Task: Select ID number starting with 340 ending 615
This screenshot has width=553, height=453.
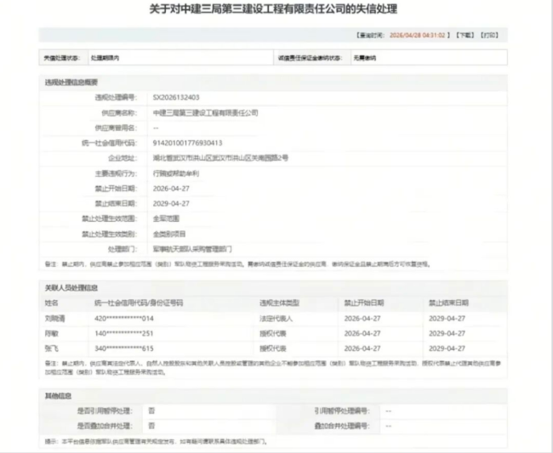Action: tap(124, 348)
